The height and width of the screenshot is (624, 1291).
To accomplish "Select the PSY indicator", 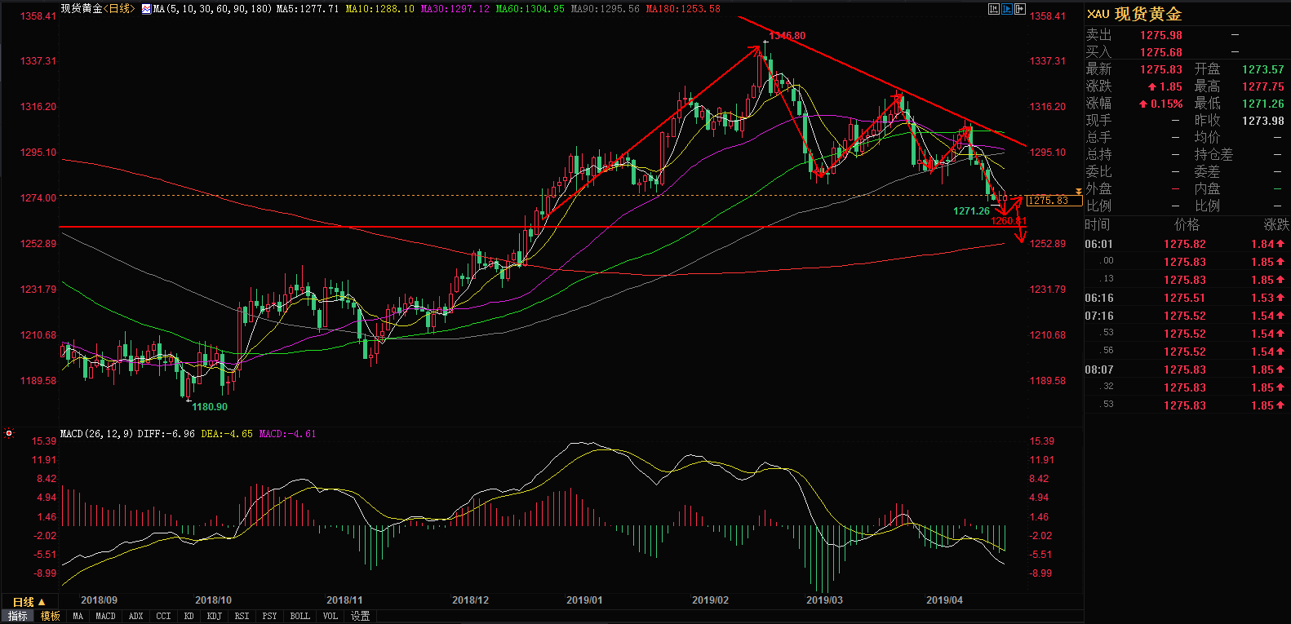I will pyautogui.click(x=269, y=616).
